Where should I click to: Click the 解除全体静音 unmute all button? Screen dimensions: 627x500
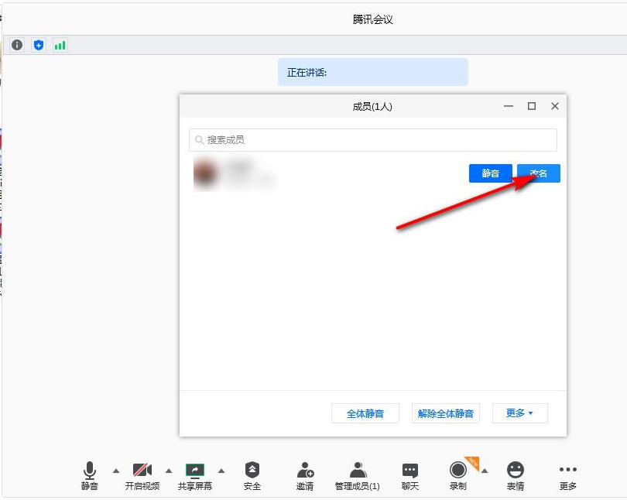coord(445,413)
